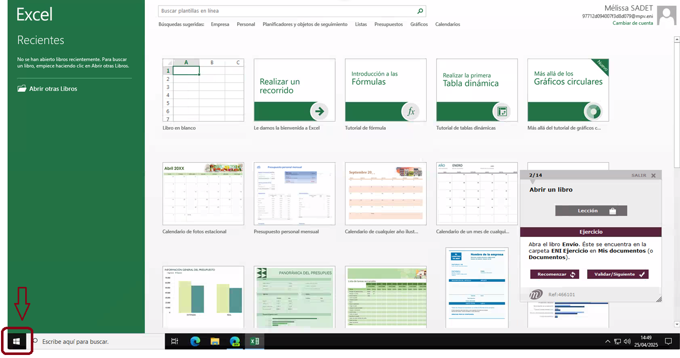Click the volume speaker icon in tray
The width and height of the screenshot is (680, 358).
pyautogui.click(x=627, y=341)
